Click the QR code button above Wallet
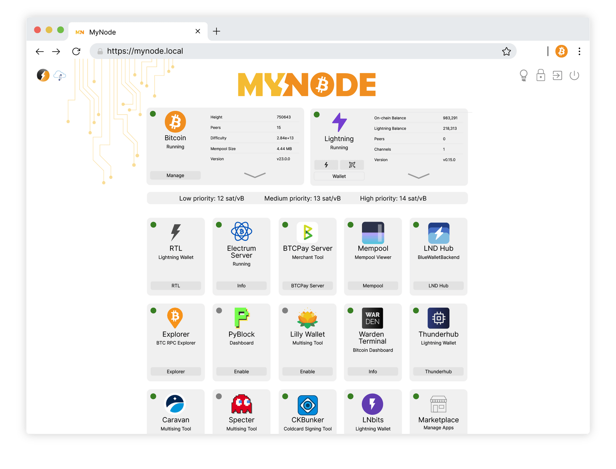 point(352,165)
